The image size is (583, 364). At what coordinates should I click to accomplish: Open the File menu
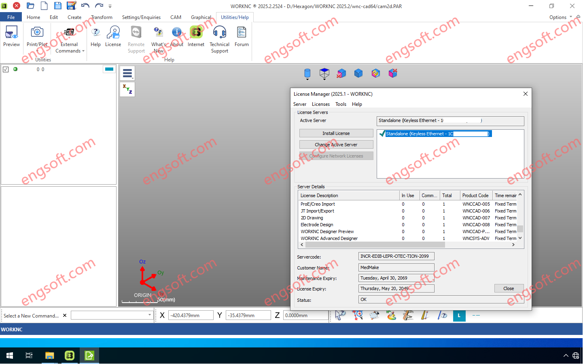(11, 17)
